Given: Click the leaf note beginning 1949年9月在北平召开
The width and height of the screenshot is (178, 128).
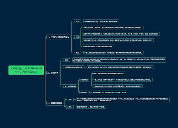Looking at the screenshot, I should point(101,21).
